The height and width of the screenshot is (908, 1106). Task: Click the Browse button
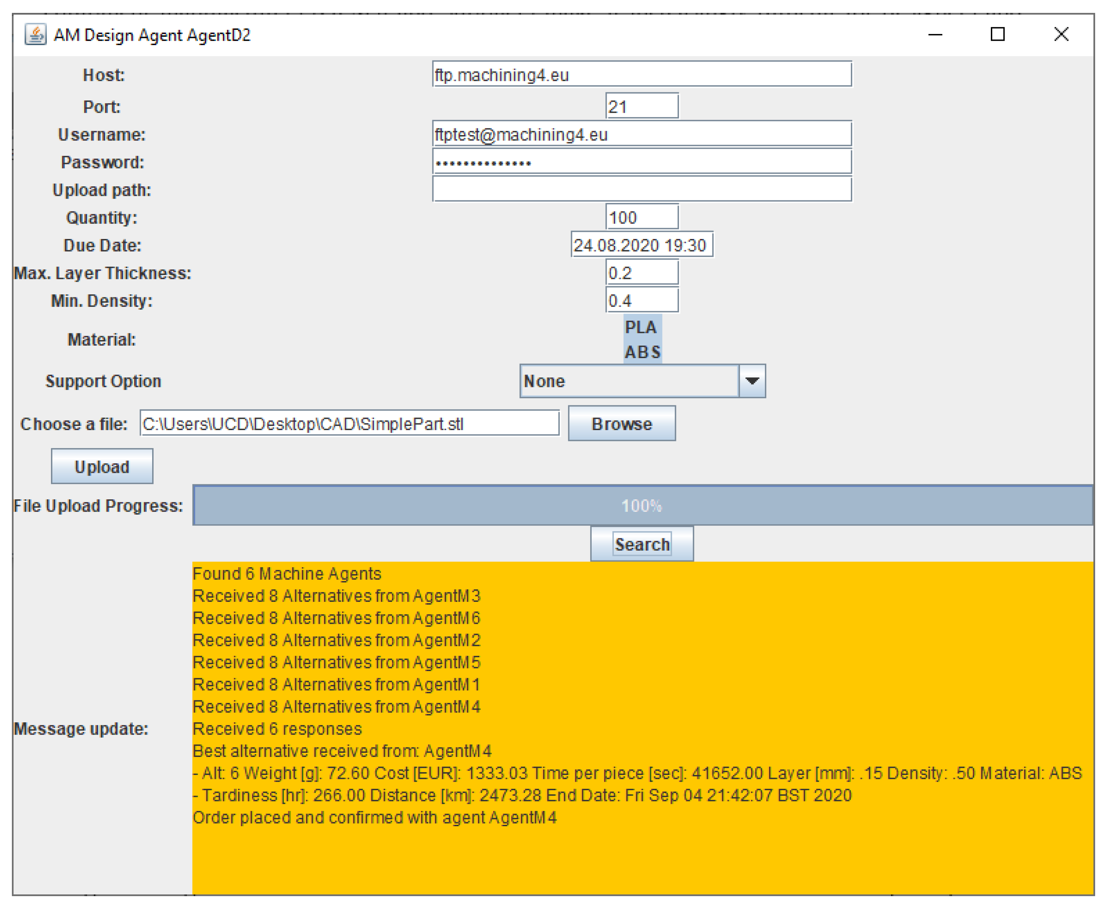[622, 424]
